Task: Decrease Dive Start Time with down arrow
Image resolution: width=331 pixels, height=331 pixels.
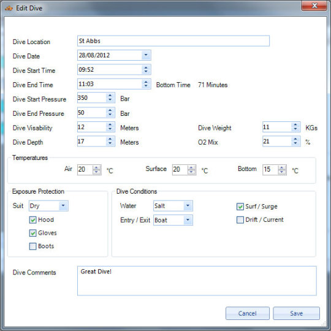Action: 146,72
